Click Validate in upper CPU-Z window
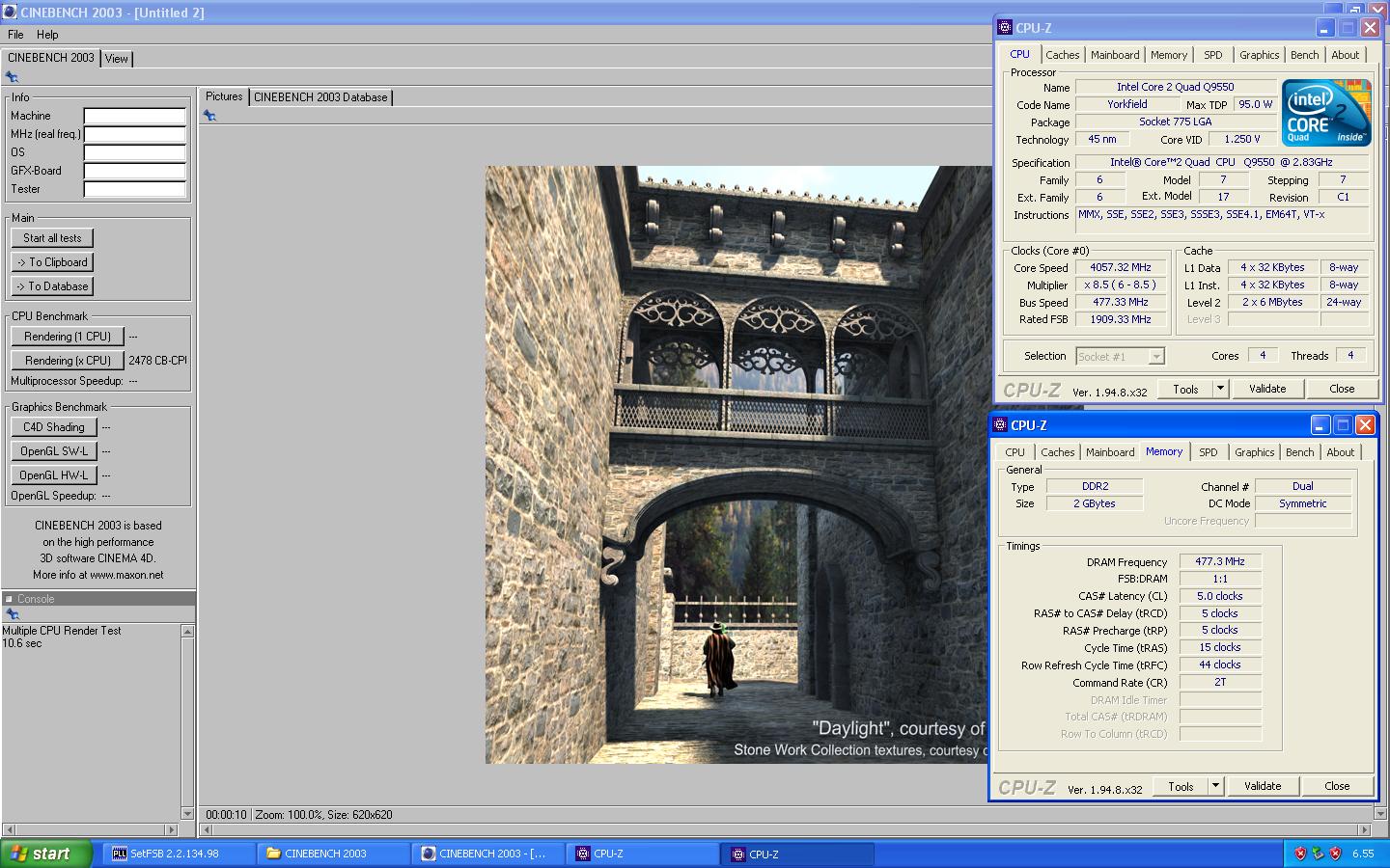This screenshot has width=1390, height=868. (1267, 389)
